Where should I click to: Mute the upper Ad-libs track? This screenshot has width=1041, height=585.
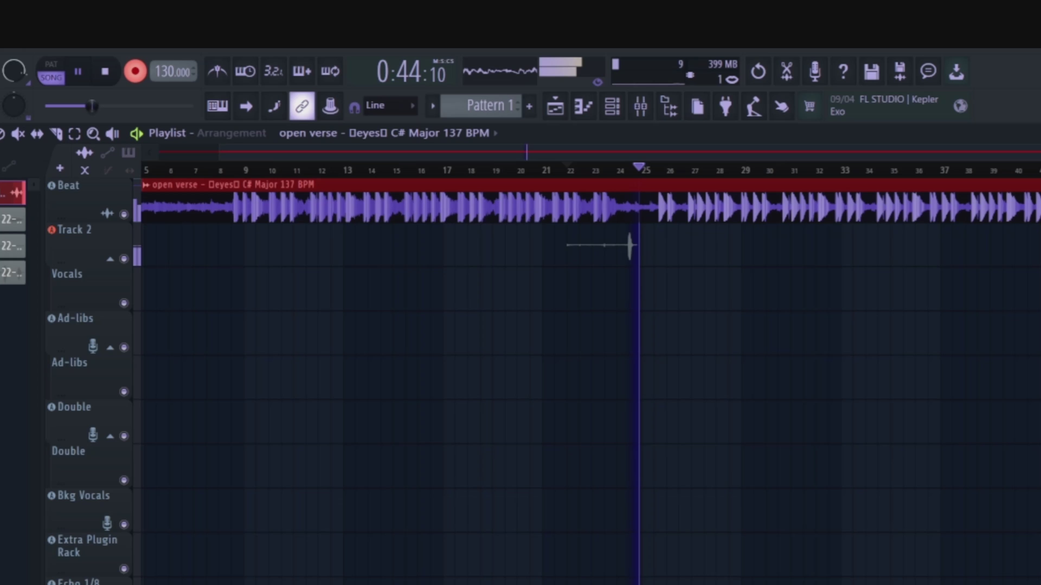(x=124, y=347)
